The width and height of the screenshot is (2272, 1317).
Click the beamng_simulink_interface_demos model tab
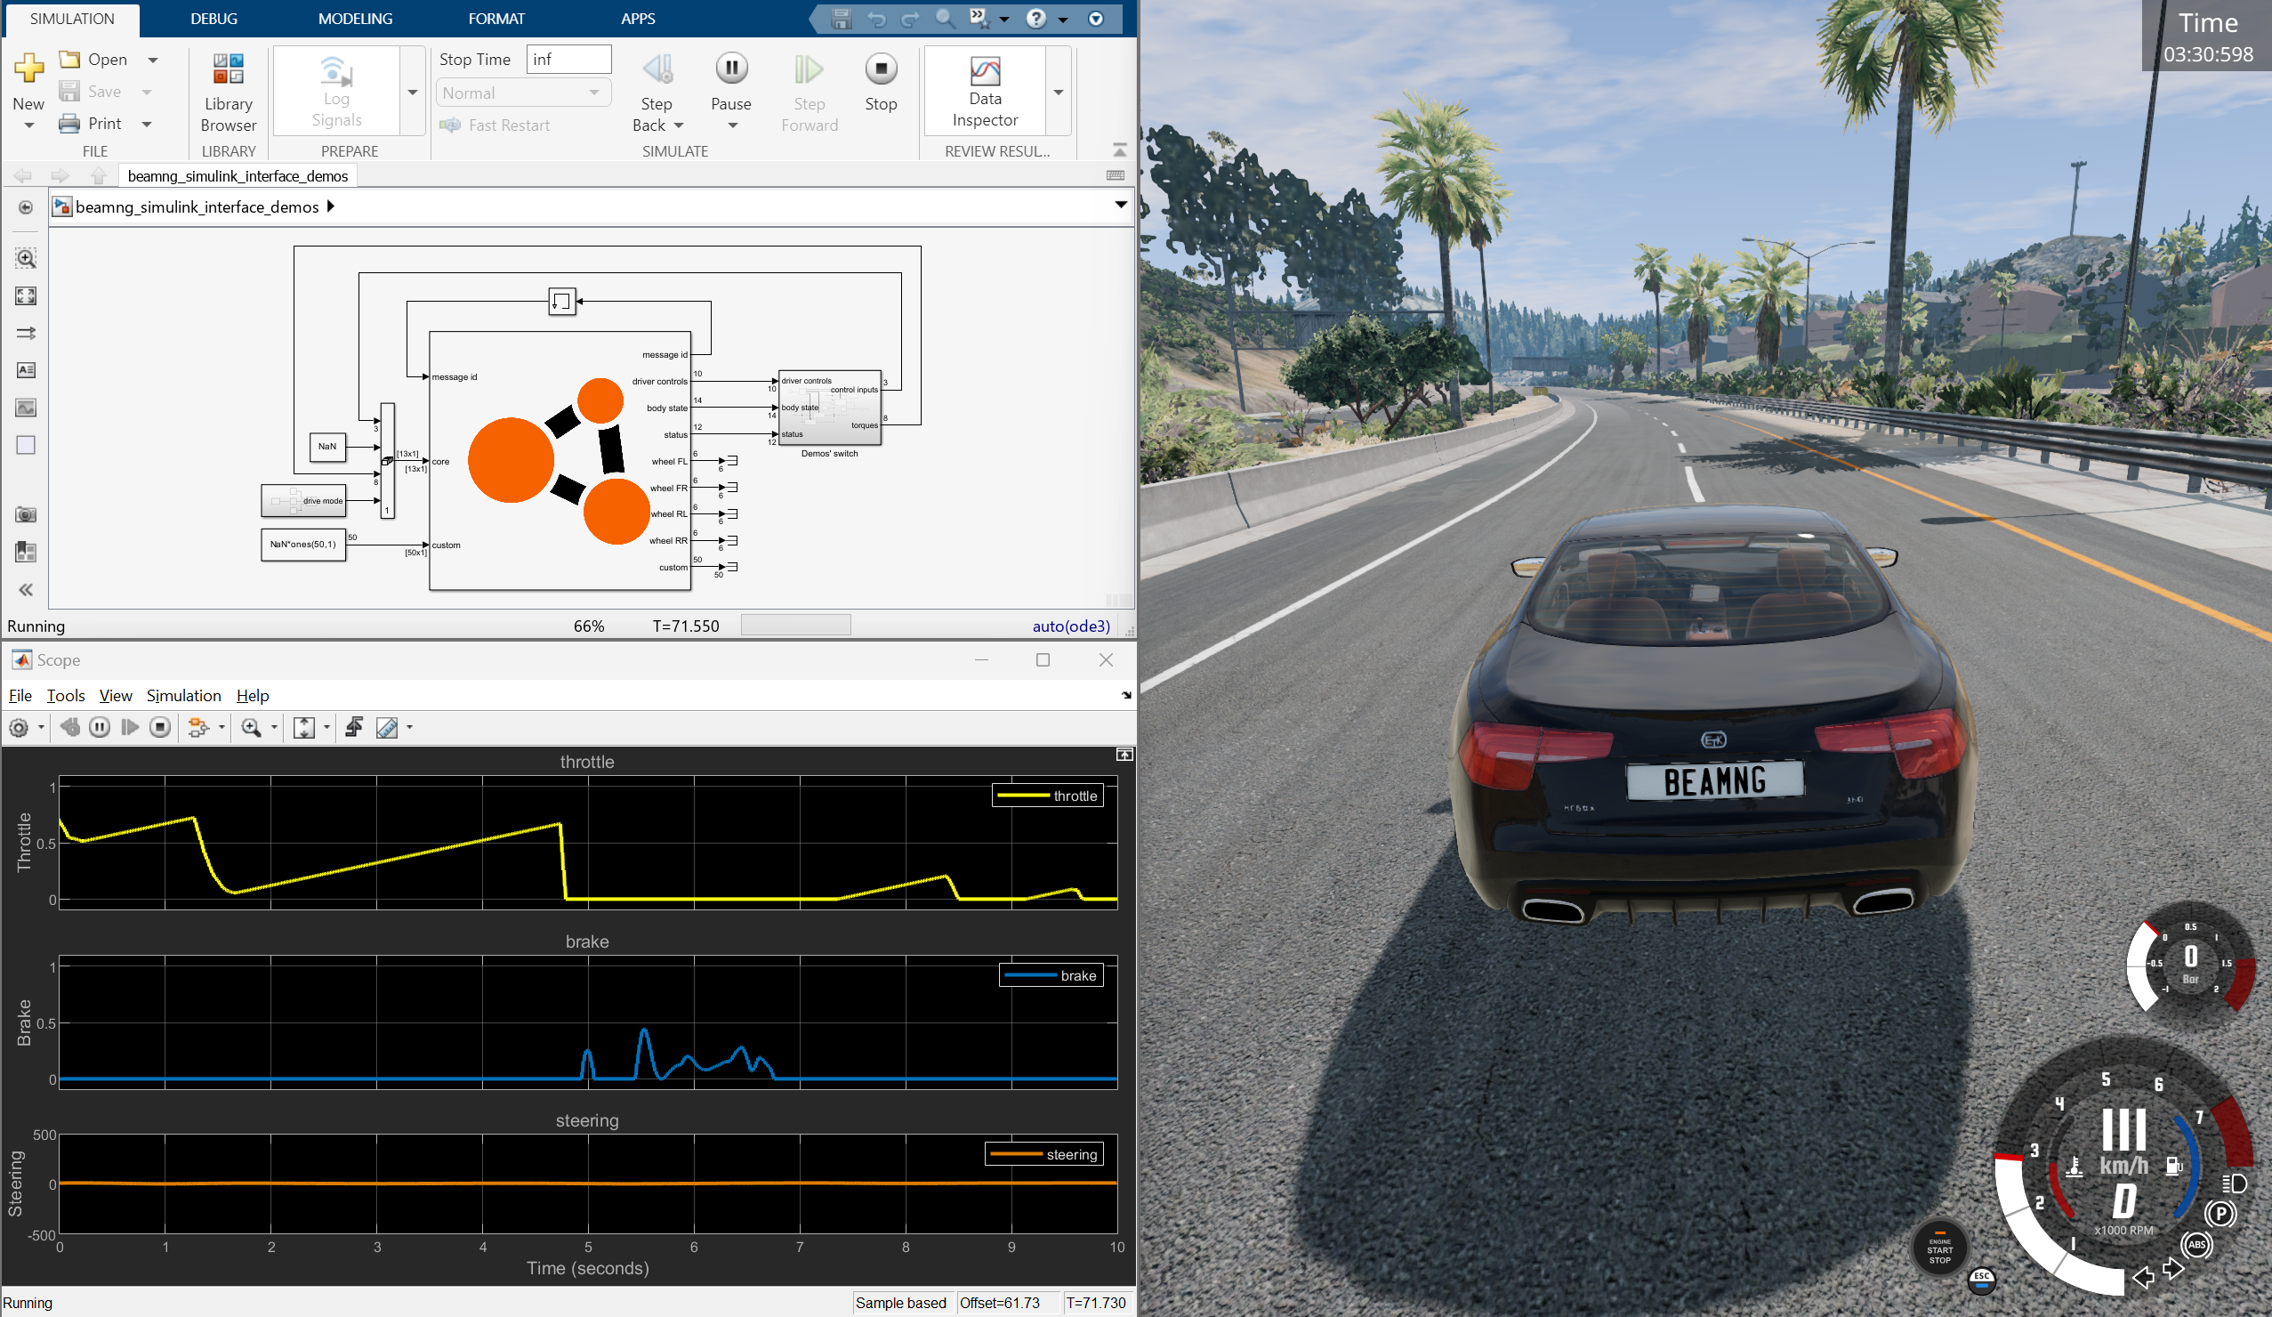coord(238,176)
